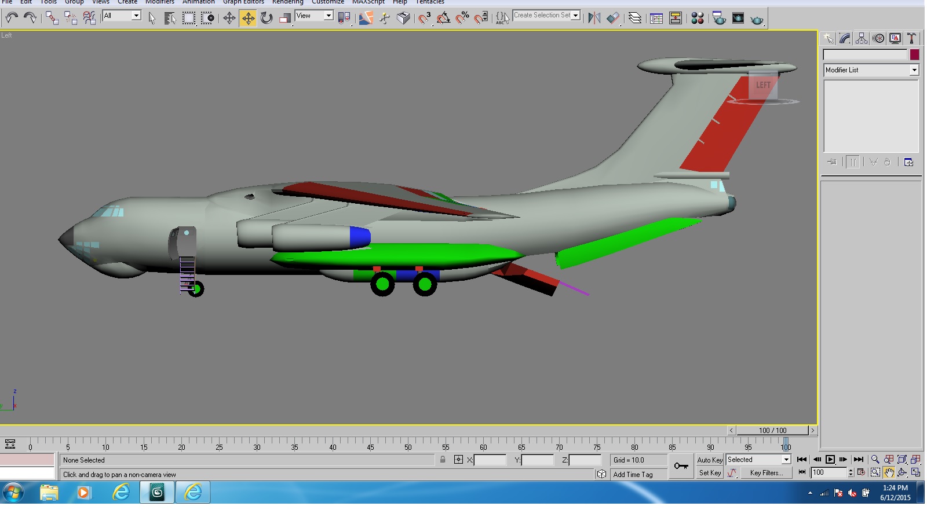This screenshot has width=927, height=521.
Task: Select the Undo arrow icon
Action: pyautogui.click(x=12, y=18)
